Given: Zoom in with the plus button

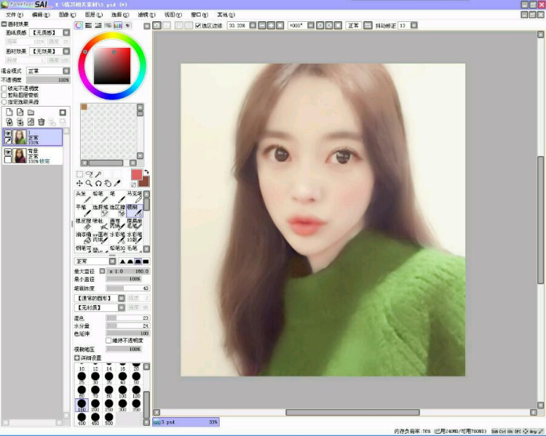Looking at the screenshot, I should click(271, 25).
